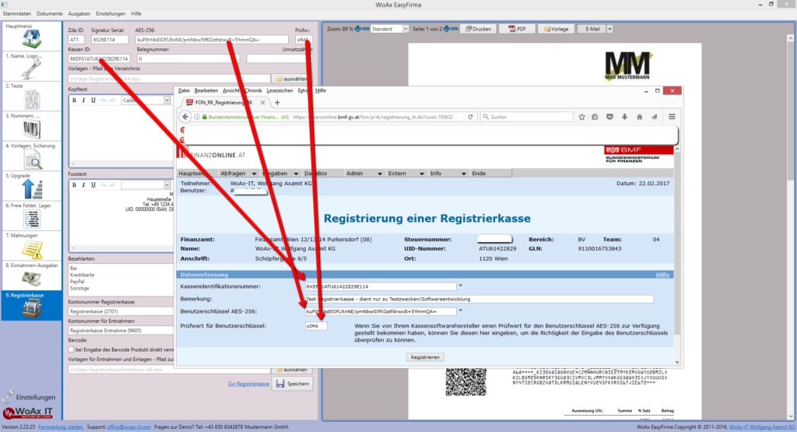Open Firefox Bearbeiten menu

(x=205, y=90)
